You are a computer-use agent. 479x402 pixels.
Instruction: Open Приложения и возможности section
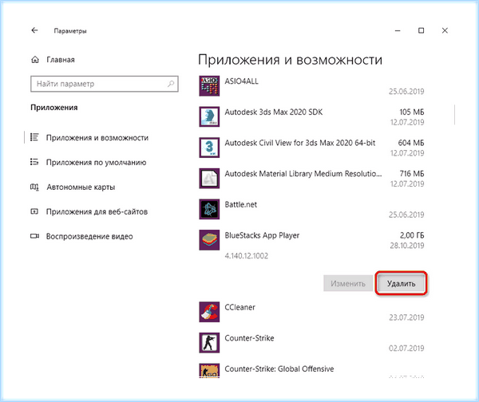coord(97,138)
